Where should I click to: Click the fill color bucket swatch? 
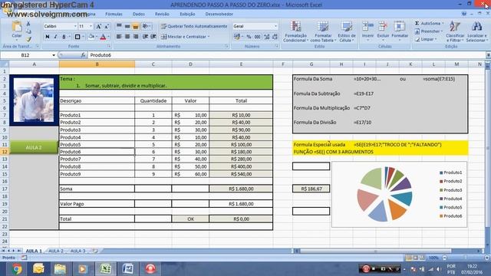coord(91,37)
